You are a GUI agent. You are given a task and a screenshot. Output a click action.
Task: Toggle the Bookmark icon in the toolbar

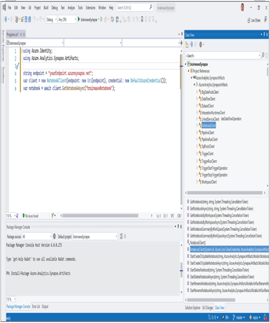tap(142, 20)
